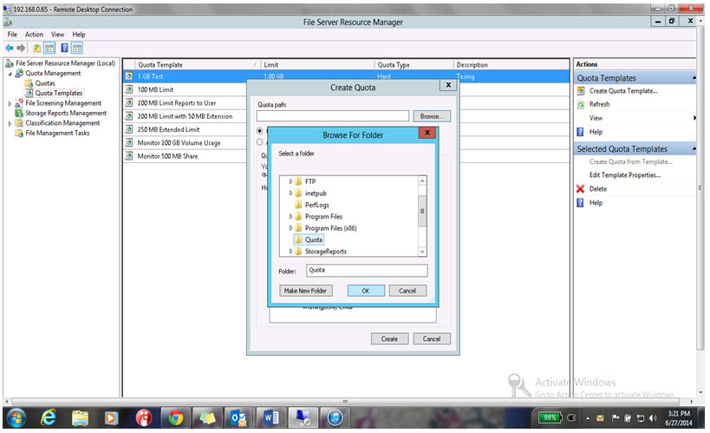Open Outlook from taskbar
Image resolution: width=710 pixels, height=433 pixels.
click(x=238, y=417)
